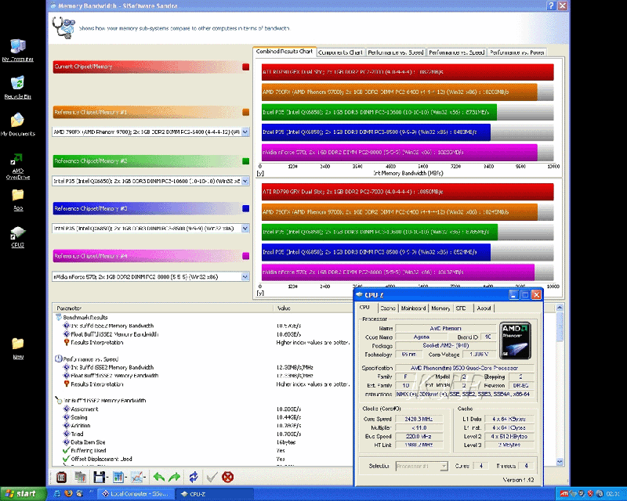Open the About tab in CPU-Z
627x501 pixels.
point(484,308)
